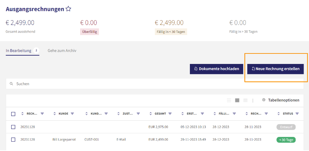Sort by the KUND... column

click(x=87, y=114)
